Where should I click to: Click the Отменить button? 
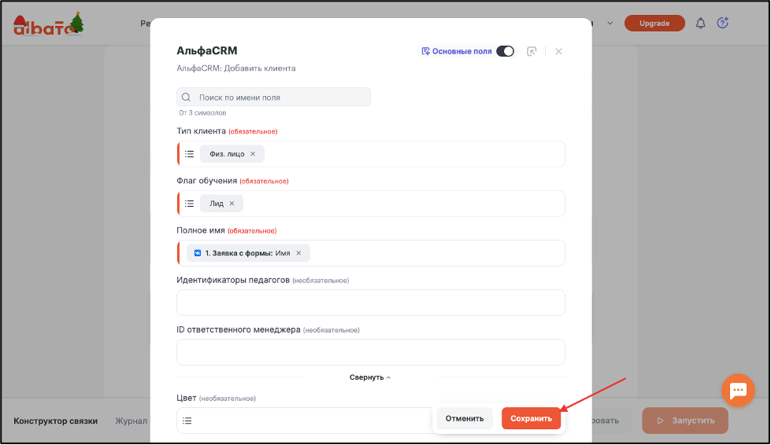pyautogui.click(x=465, y=418)
